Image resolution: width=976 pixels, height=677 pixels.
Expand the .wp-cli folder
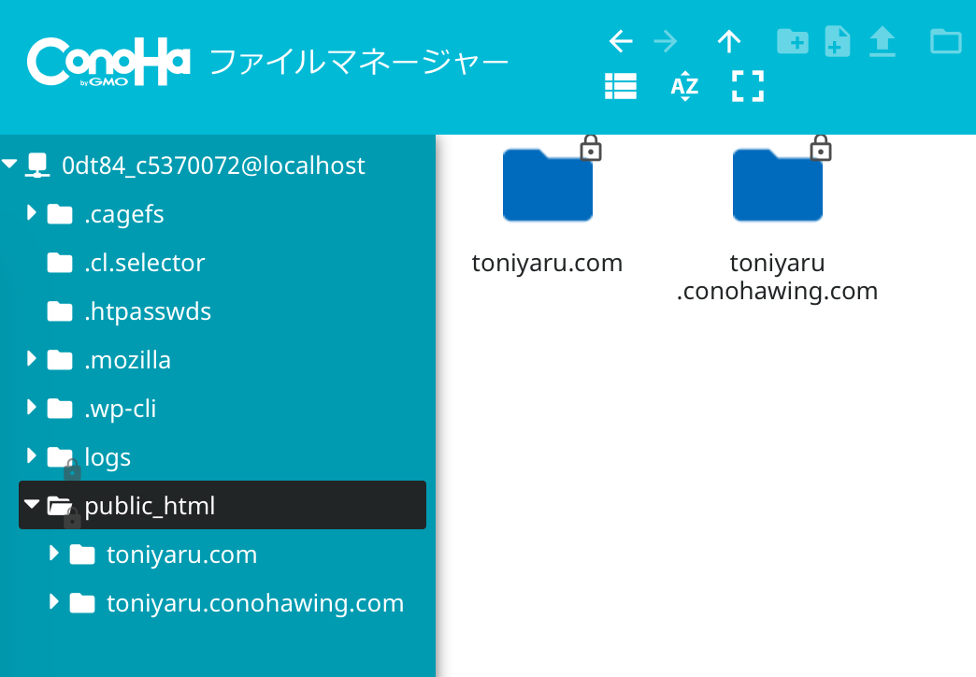31,408
